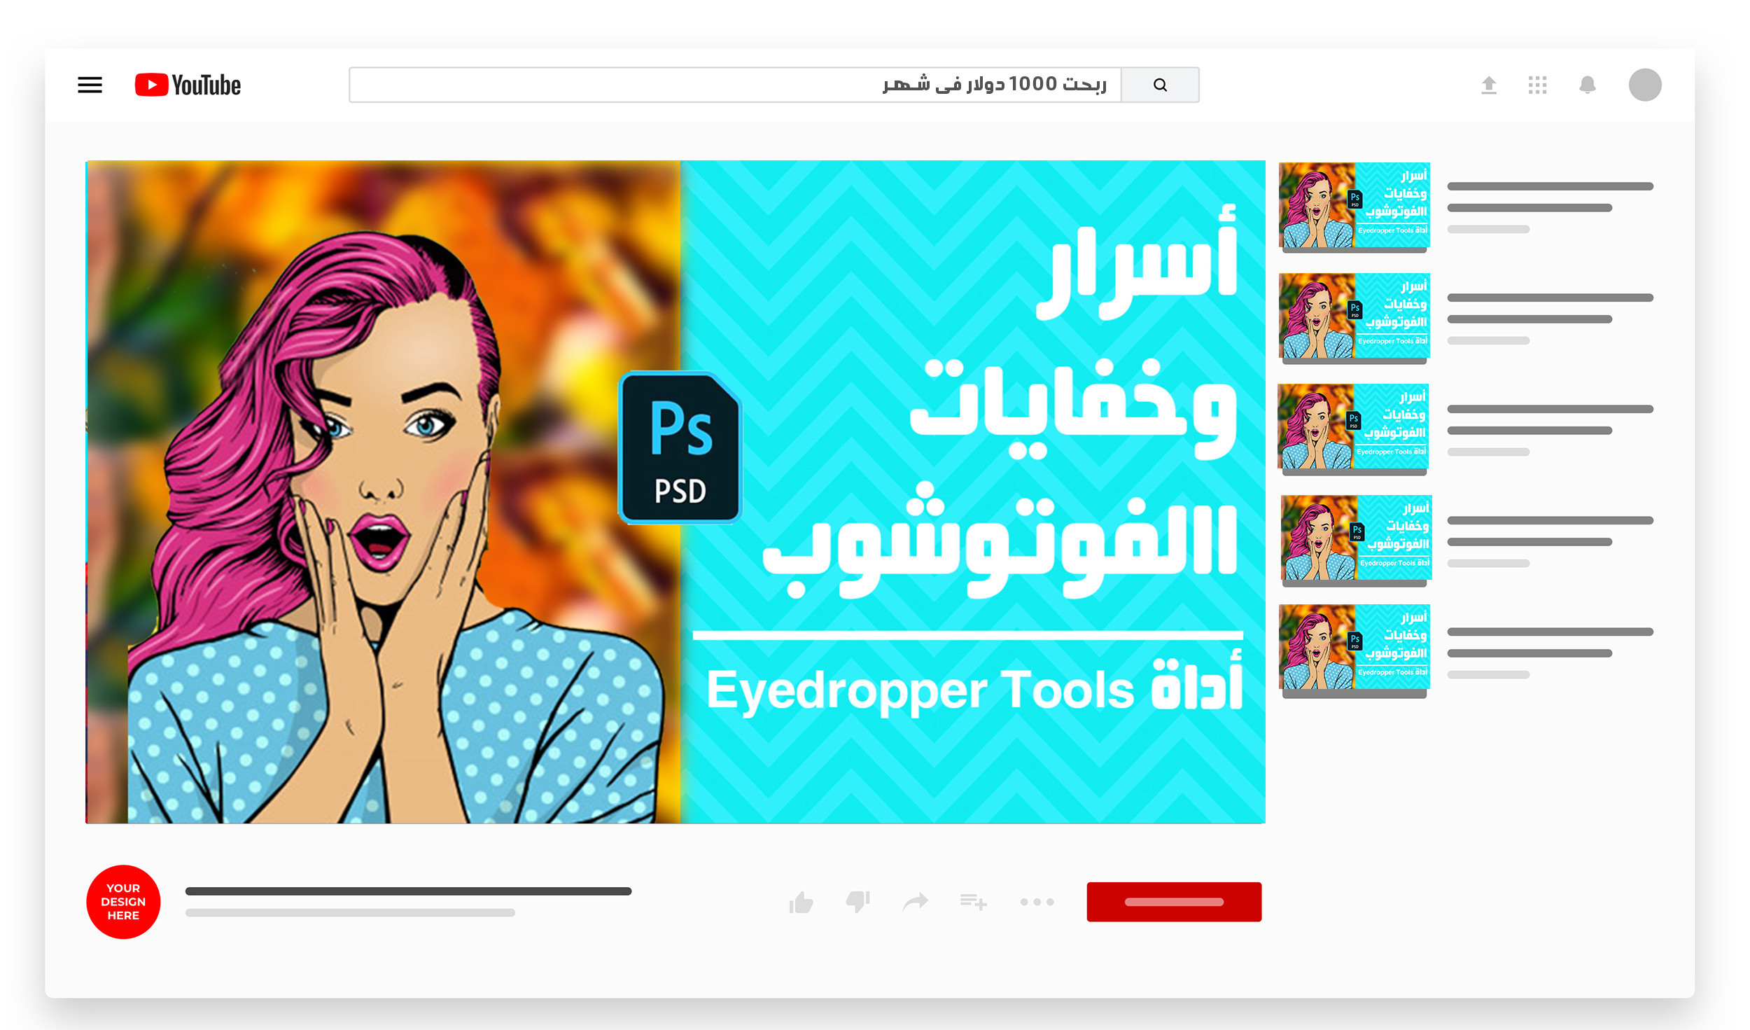Click the YouTube apps grid icon
The height and width of the screenshot is (1030, 1750).
(x=1537, y=85)
